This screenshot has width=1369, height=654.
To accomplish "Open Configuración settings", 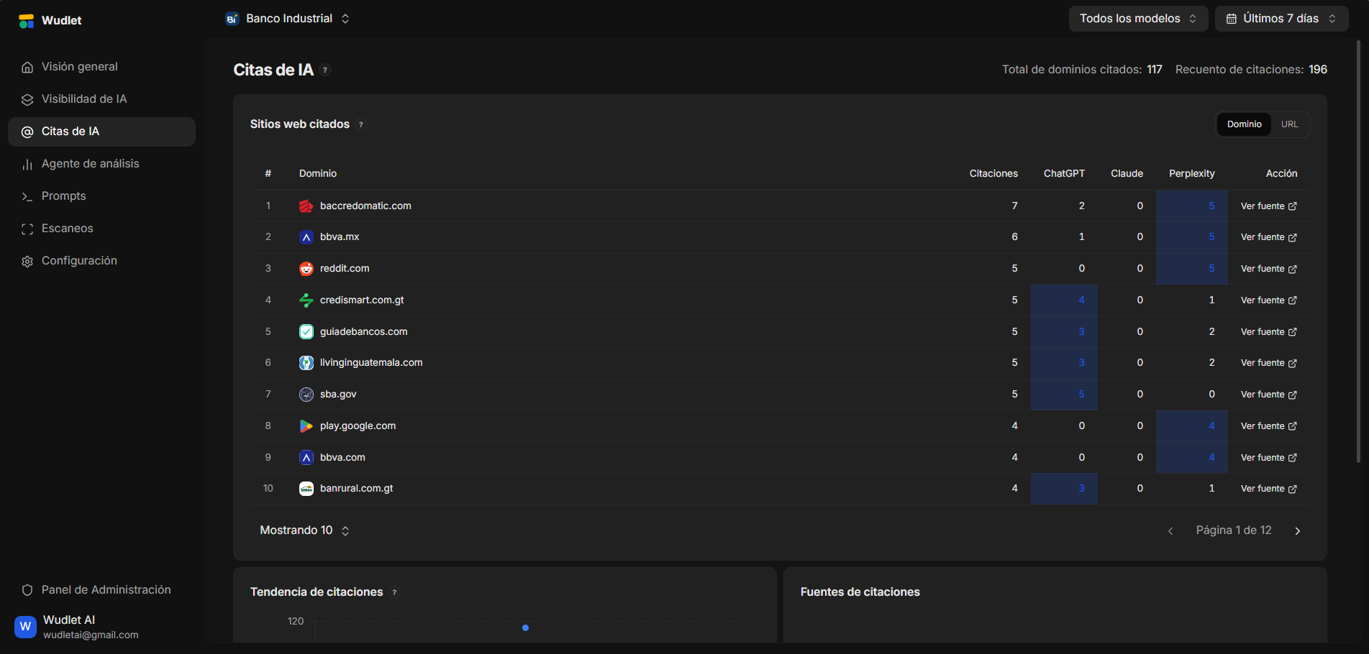I will coord(101,261).
